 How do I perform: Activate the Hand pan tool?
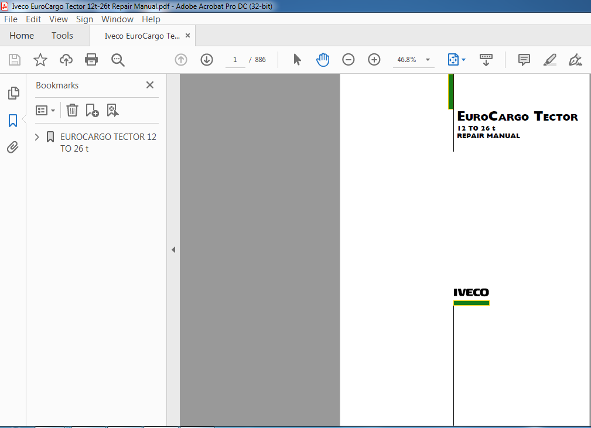(x=323, y=60)
